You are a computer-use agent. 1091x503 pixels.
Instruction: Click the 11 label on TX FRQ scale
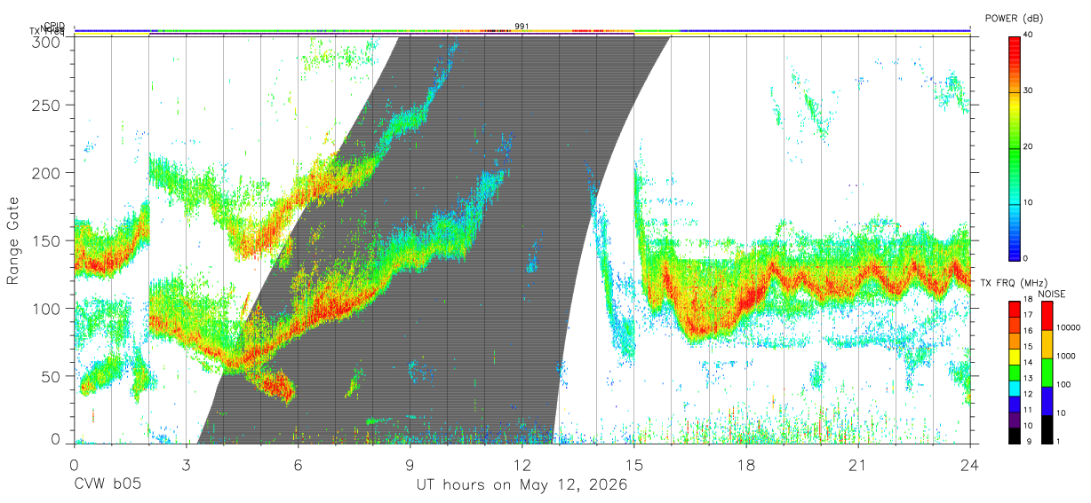(1029, 409)
